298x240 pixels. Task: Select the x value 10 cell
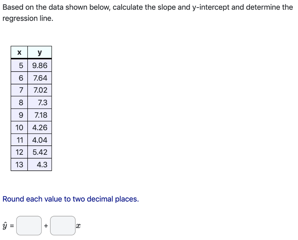point(19,127)
